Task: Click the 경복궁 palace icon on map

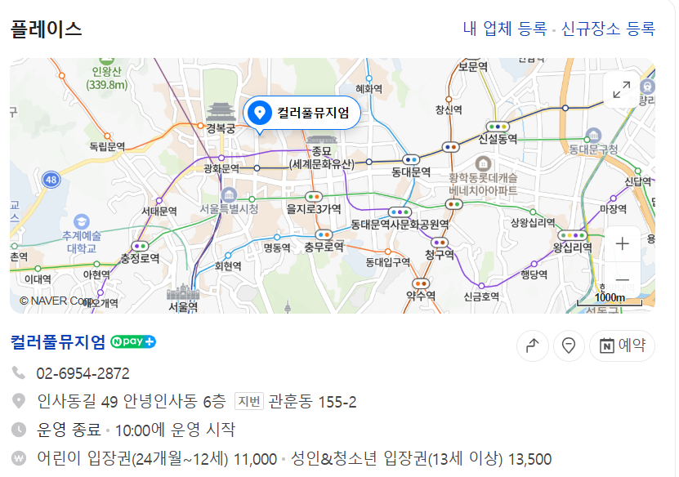Action: pos(221,112)
